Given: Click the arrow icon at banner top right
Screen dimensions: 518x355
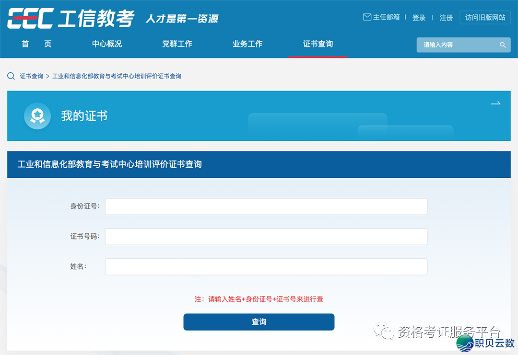Looking at the screenshot, I should coord(495,103).
